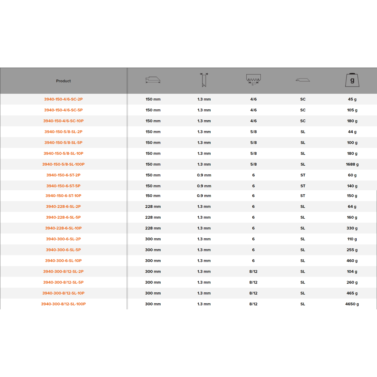The height and width of the screenshot is (377, 377).
Task: Follow the 3940-300-8/12-SL-100P link
Action: point(63,304)
